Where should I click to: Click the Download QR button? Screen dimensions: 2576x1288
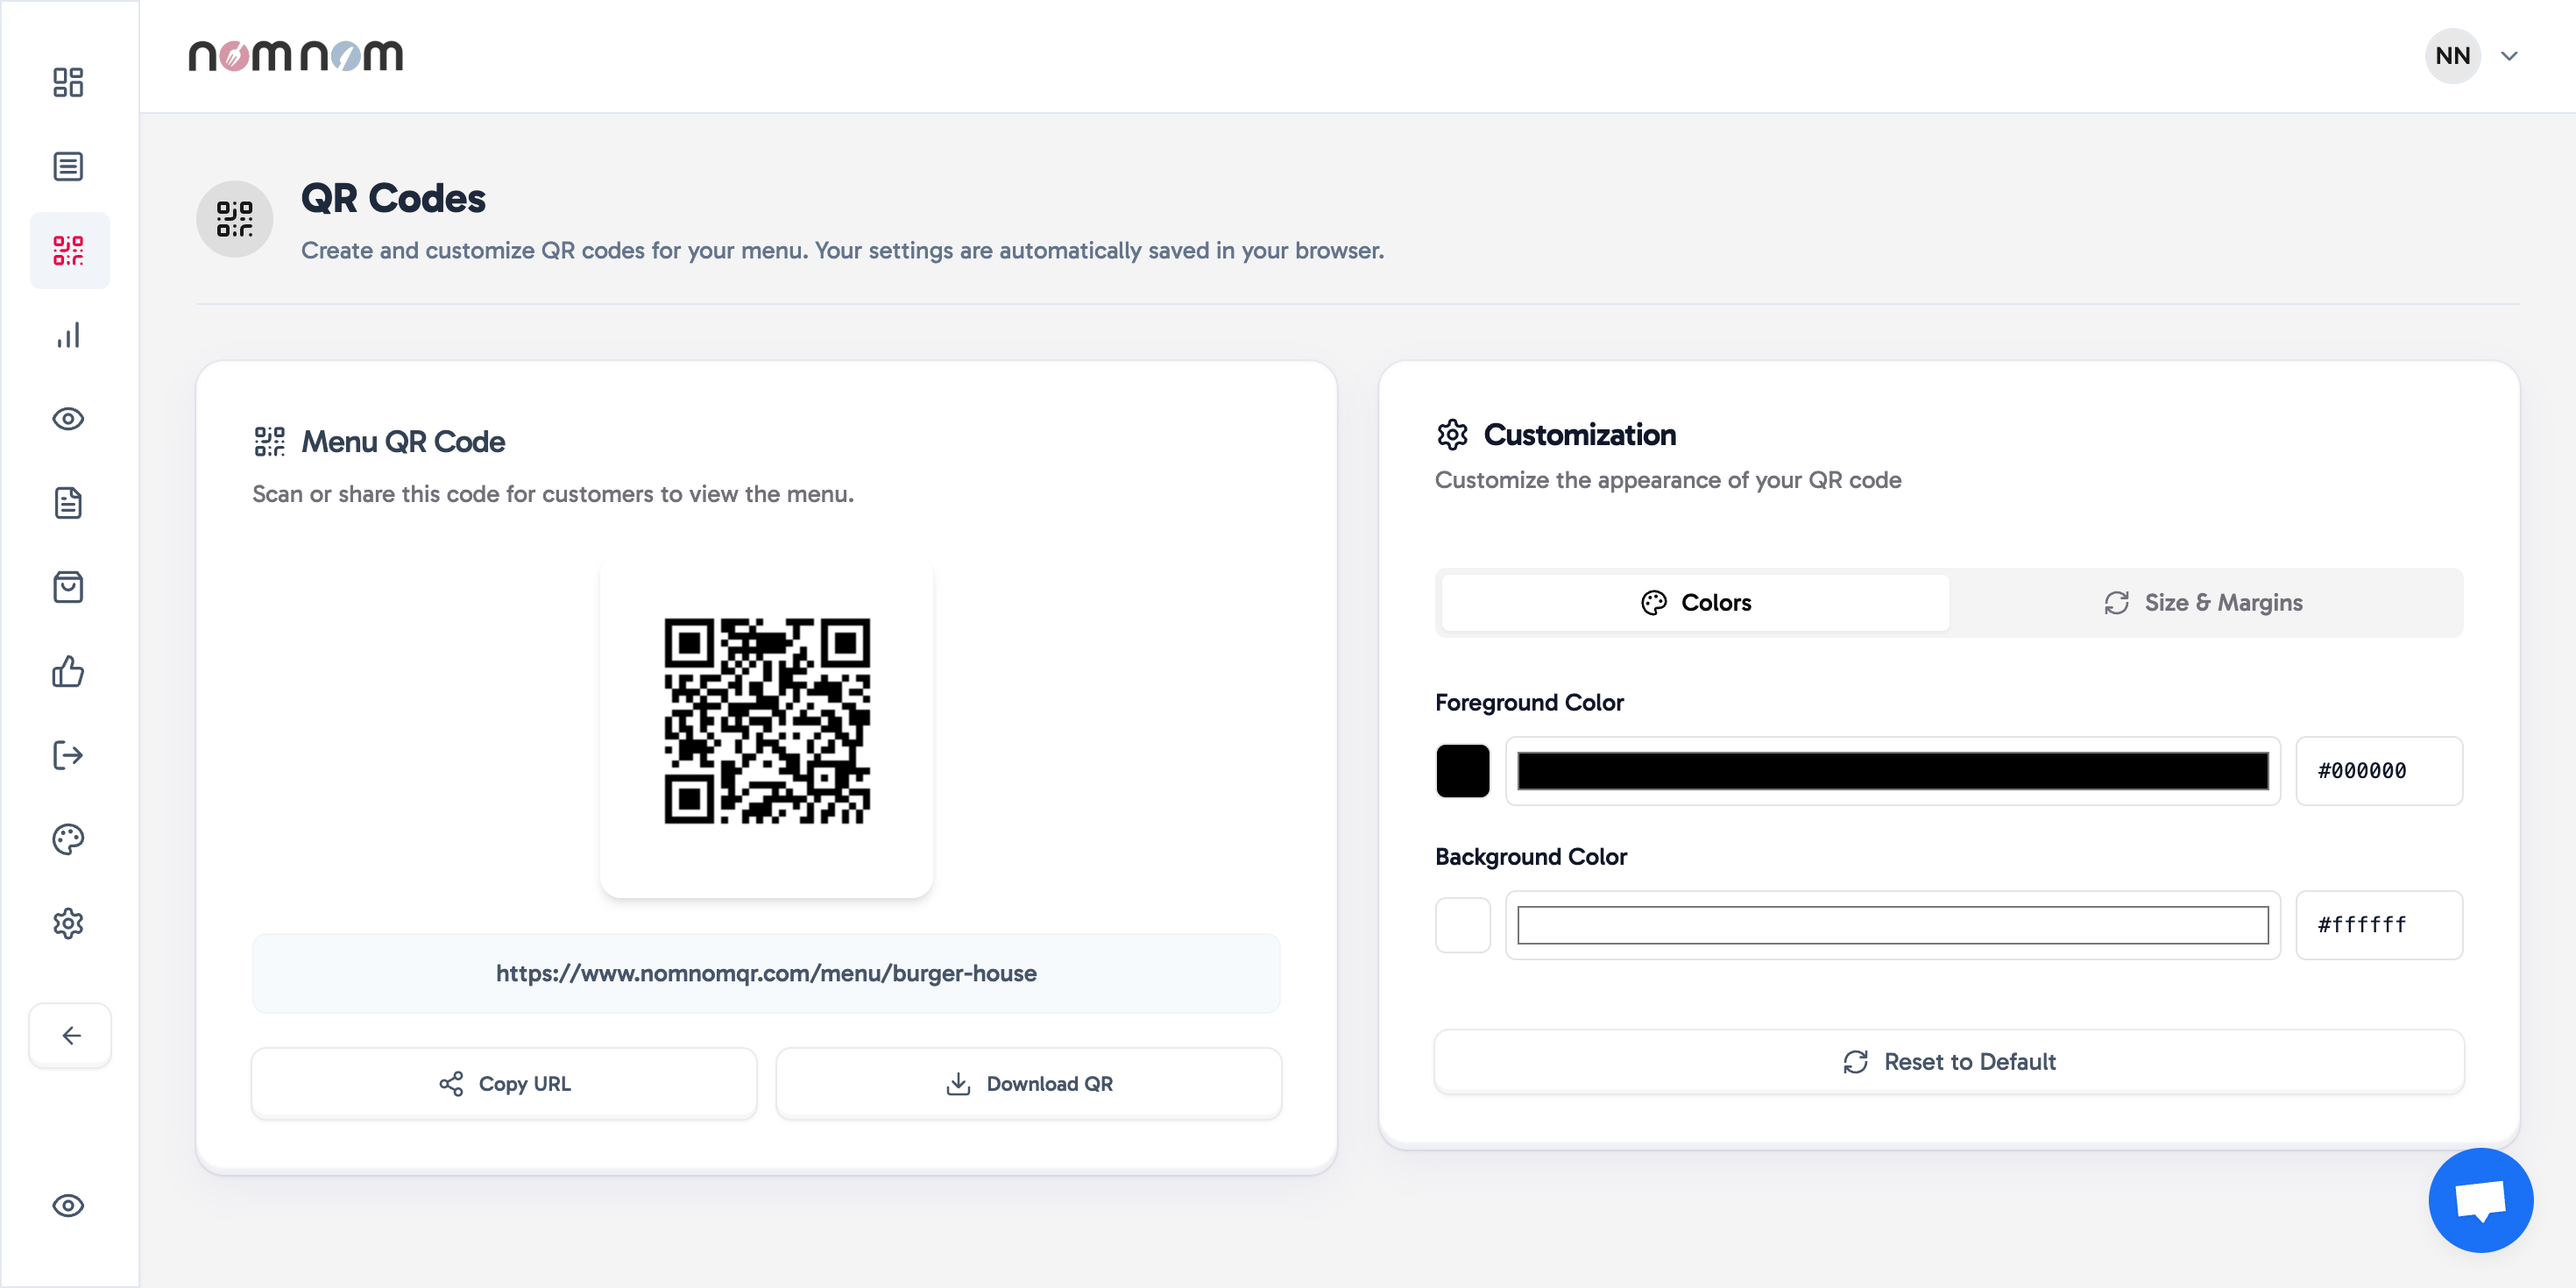[x=1028, y=1083]
